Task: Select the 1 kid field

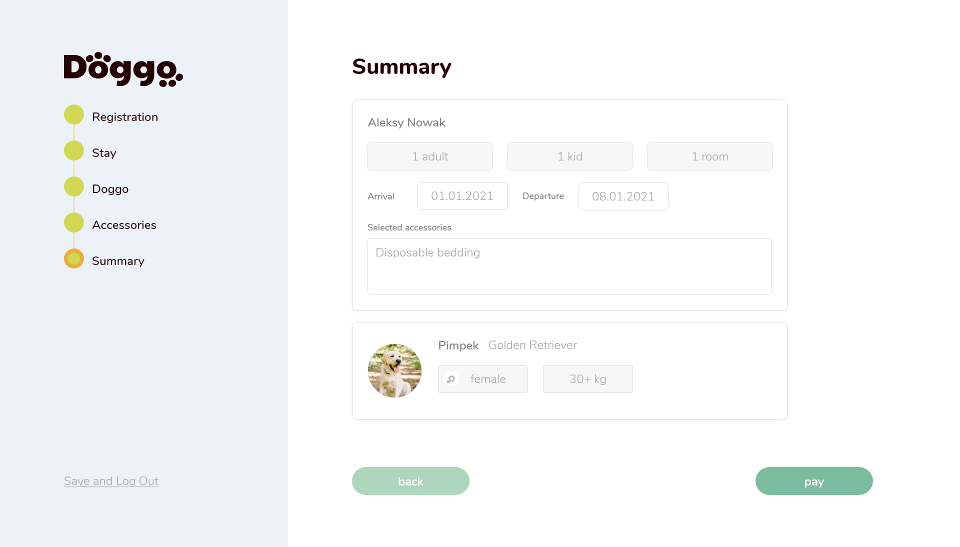Action: click(x=569, y=156)
